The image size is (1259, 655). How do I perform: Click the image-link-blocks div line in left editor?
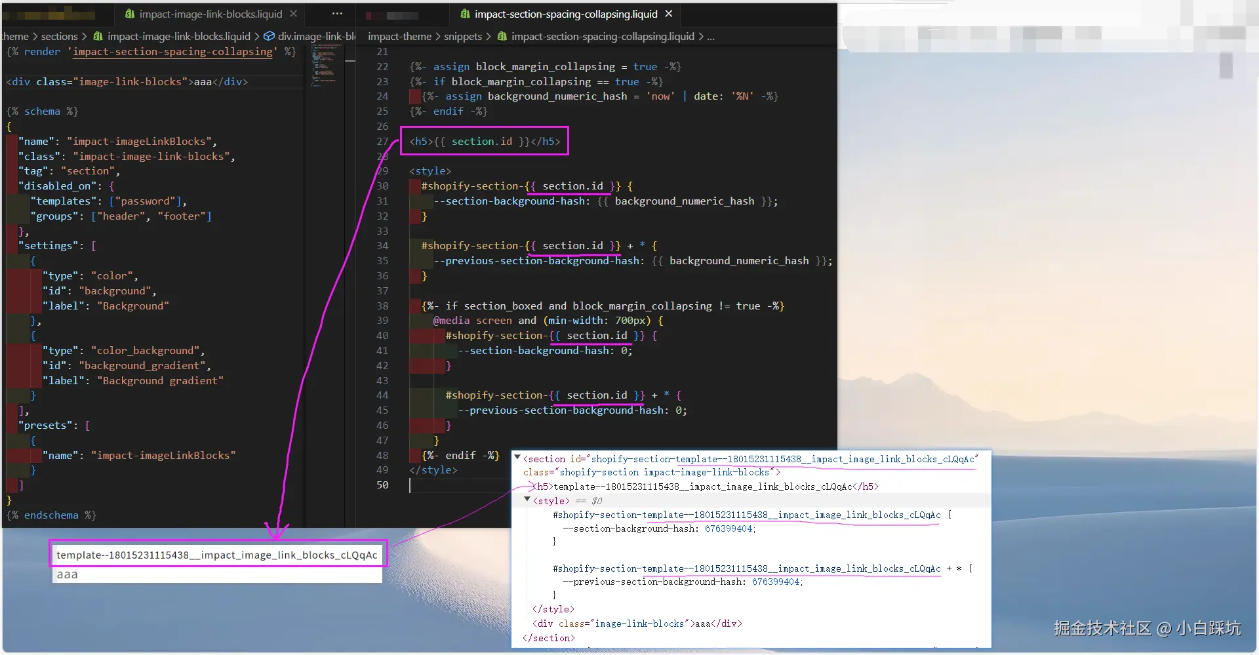[x=127, y=82]
